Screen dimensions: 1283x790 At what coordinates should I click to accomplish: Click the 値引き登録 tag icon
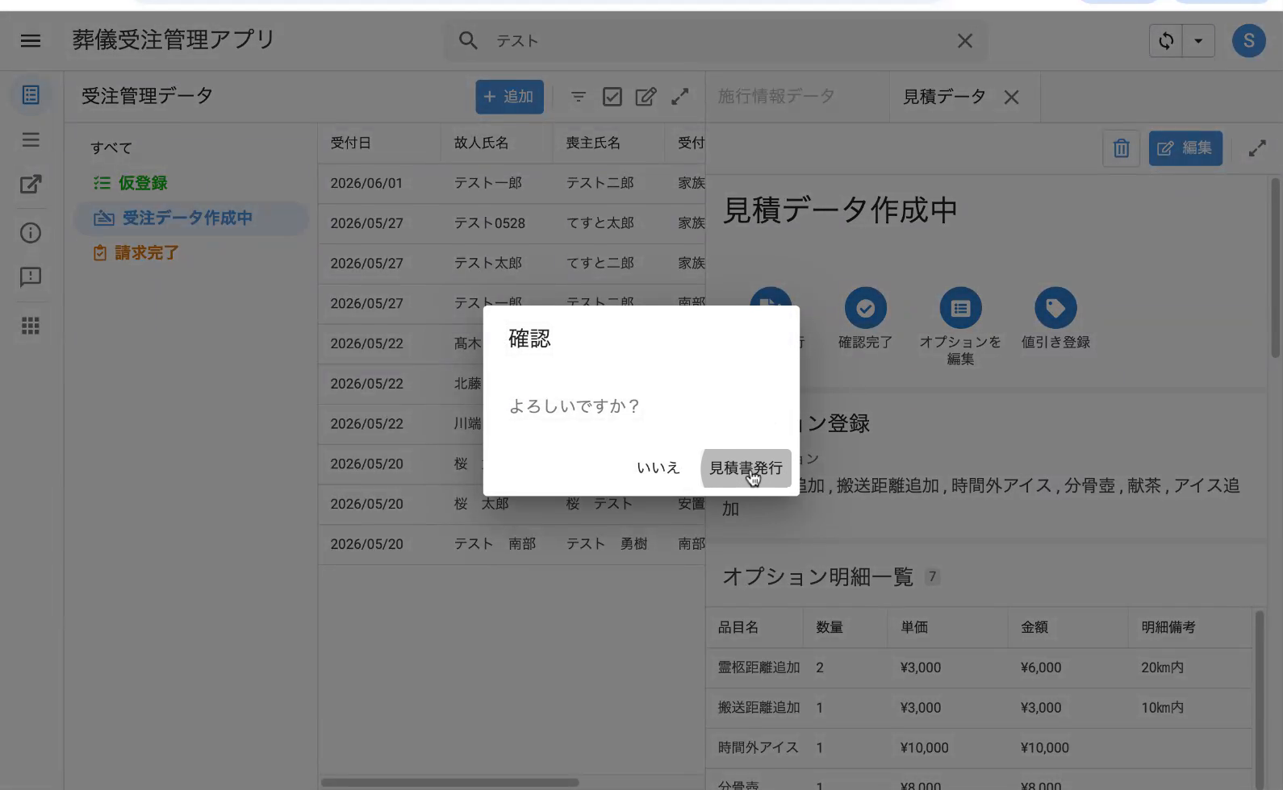pyautogui.click(x=1055, y=308)
